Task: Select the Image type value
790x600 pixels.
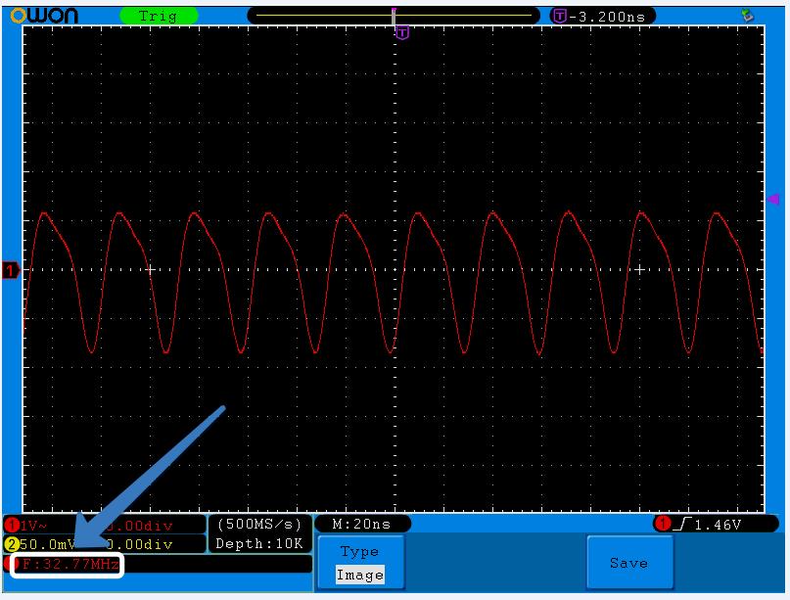Action: (x=359, y=575)
